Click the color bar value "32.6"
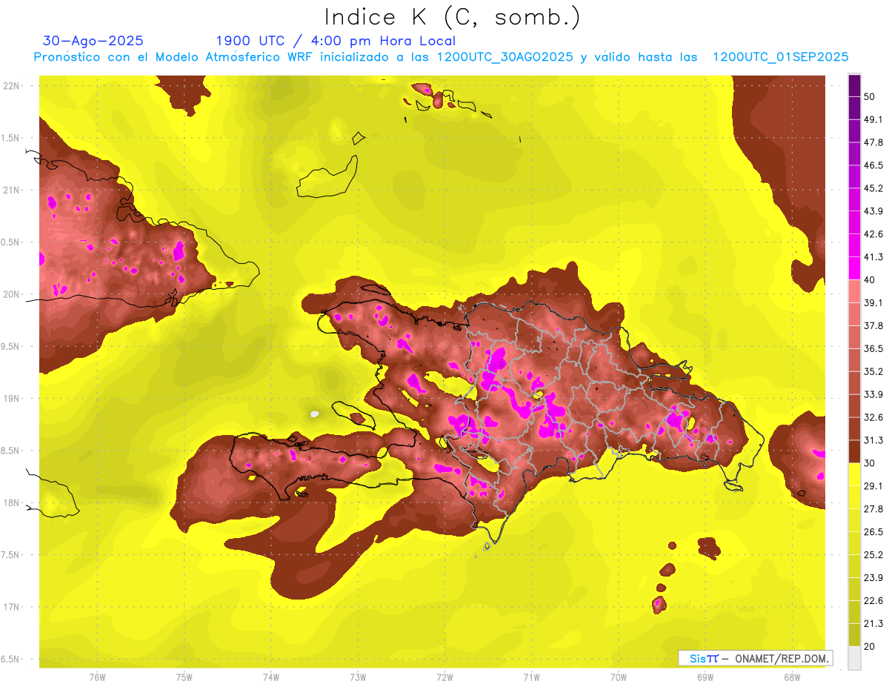Screen dimensions: 889x687 click(x=873, y=417)
